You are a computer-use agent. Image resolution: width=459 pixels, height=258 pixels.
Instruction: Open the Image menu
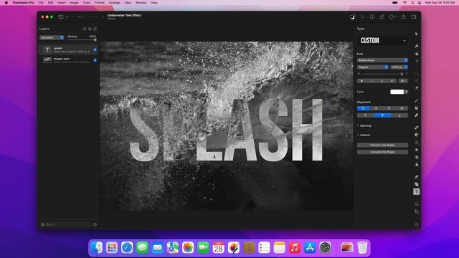[74, 3]
